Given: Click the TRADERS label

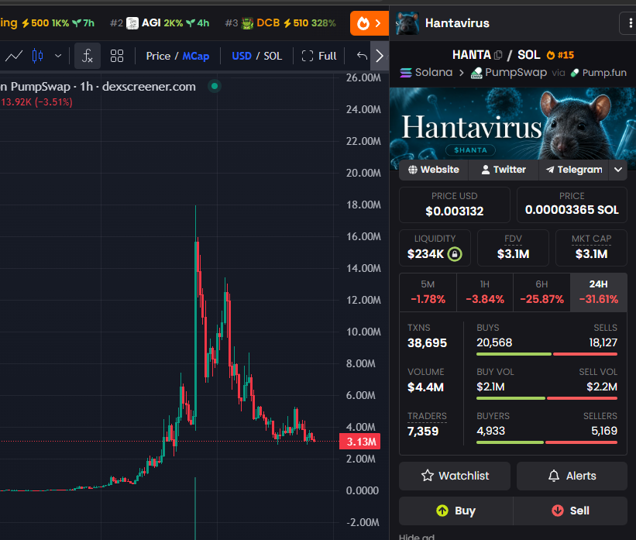Looking at the screenshot, I should pos(427,416).
